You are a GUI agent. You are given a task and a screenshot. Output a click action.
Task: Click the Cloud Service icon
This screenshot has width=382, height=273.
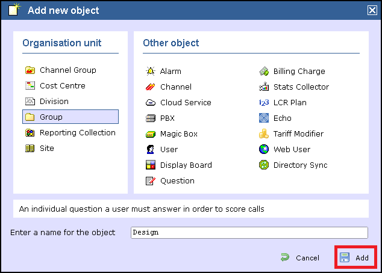tap(150, 103)
